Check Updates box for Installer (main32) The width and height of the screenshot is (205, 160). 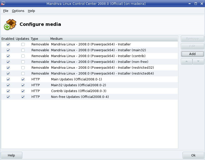tap(23, 50)
